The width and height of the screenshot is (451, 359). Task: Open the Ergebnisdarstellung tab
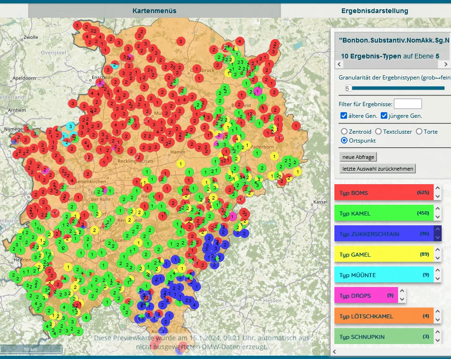click(374, 10)
